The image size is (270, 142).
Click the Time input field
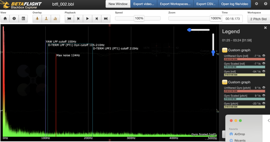(232, 19)
